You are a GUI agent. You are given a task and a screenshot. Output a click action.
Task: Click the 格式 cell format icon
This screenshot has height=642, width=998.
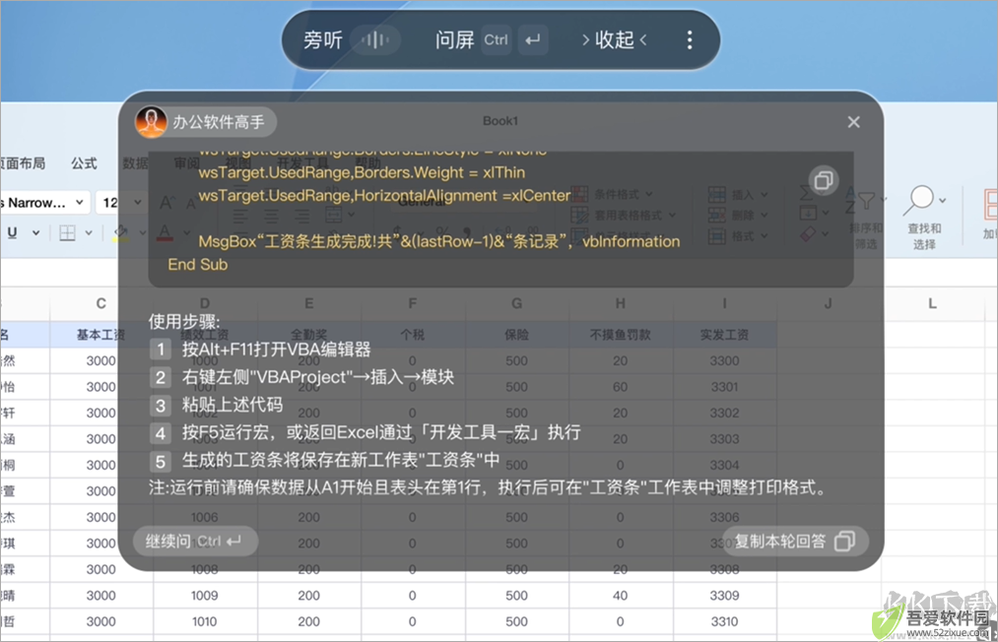click(x=716, y=236)
